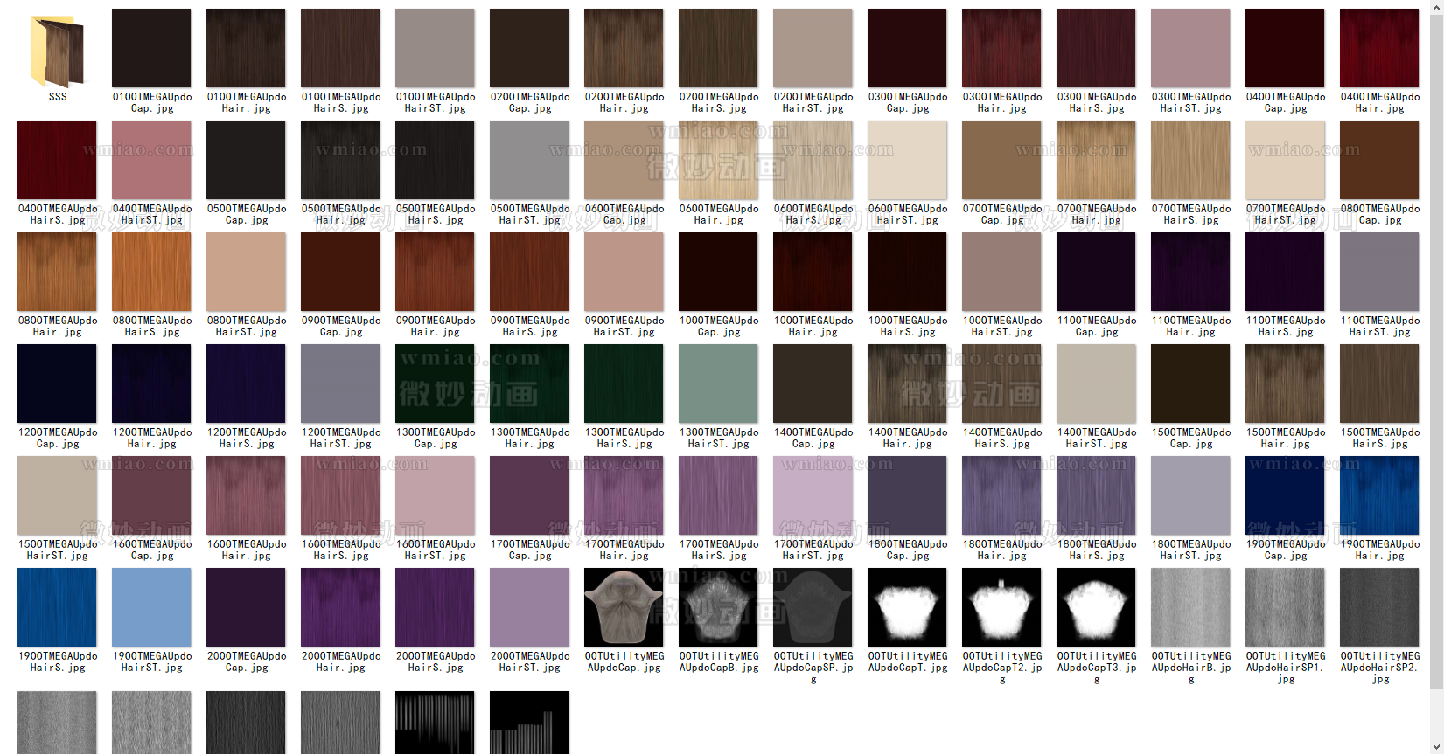Select the 00UtilityMEGAUpdoCapT2.jpg mask icon

[x=1001, y=608]
